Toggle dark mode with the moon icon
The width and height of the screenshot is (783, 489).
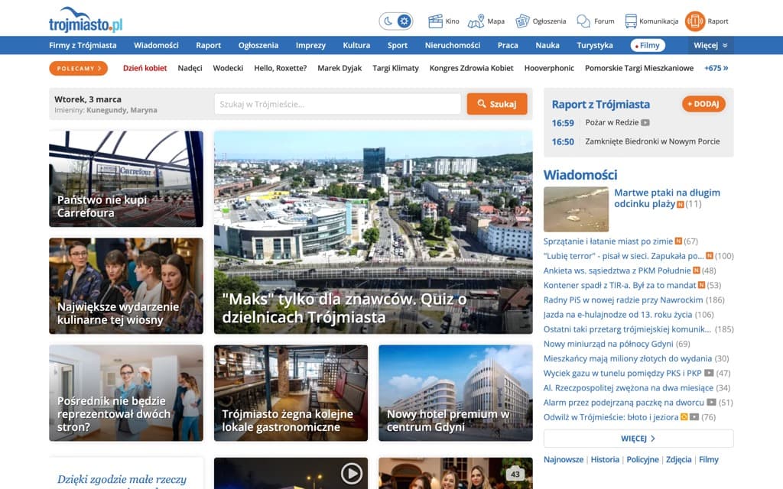pos(388,21)
